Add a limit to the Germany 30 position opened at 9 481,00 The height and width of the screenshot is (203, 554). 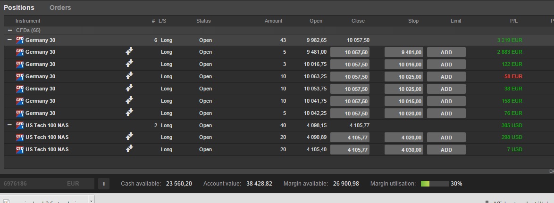[446, 52]
